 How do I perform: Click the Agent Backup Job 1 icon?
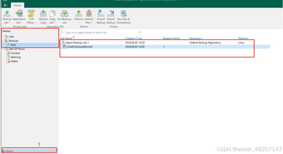coord(63,43)
